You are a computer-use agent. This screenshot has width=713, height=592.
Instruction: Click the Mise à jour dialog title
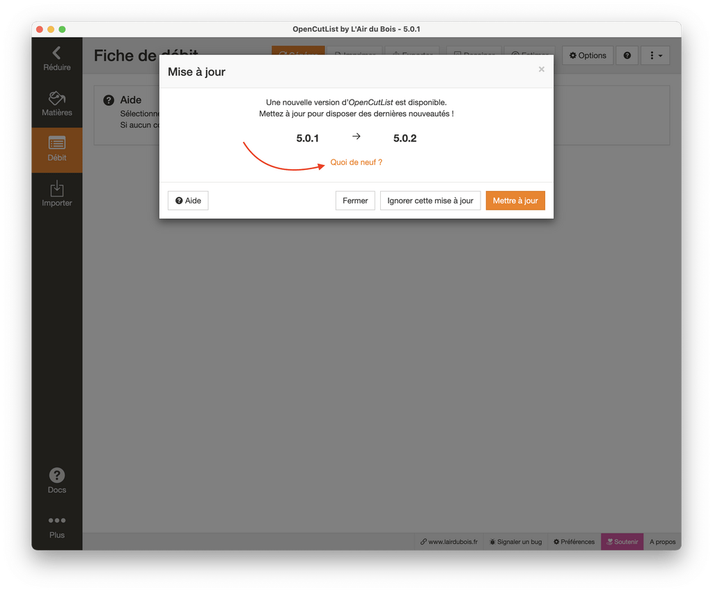pos(196,72)
